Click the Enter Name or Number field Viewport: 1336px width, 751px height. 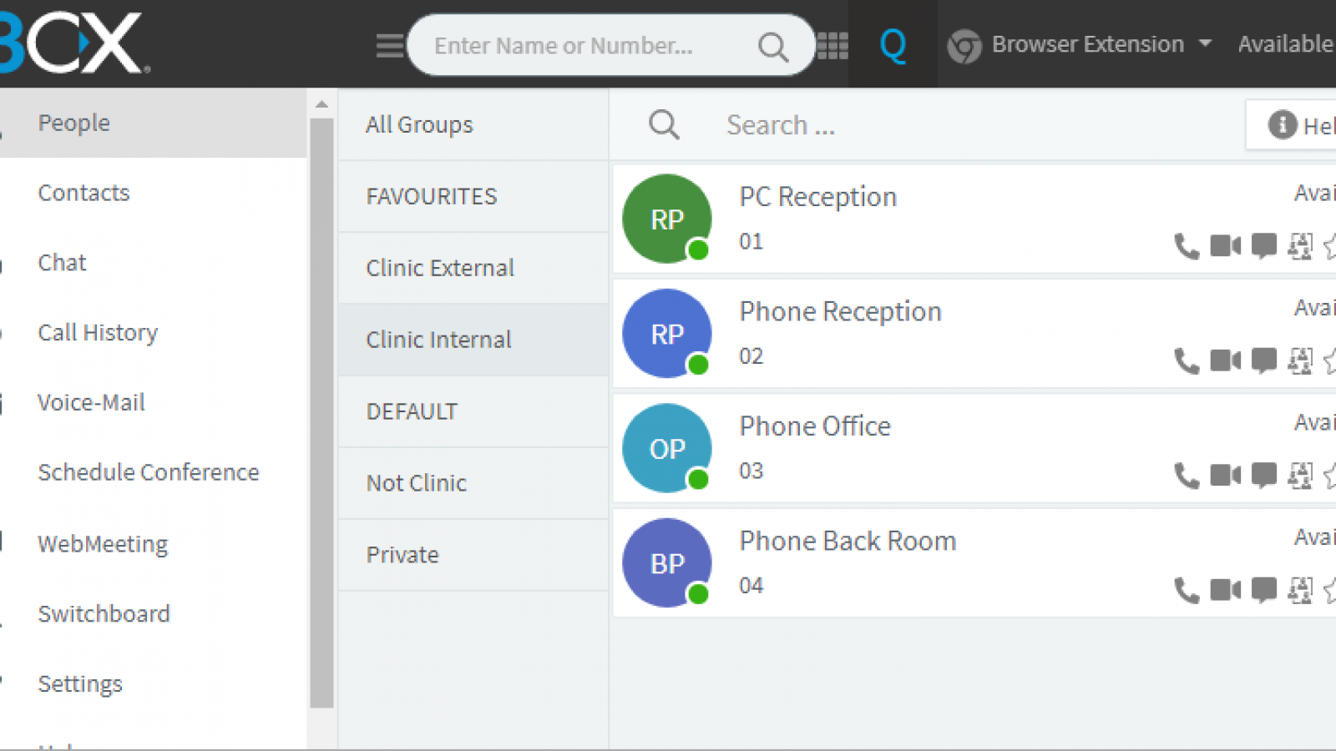584,45
